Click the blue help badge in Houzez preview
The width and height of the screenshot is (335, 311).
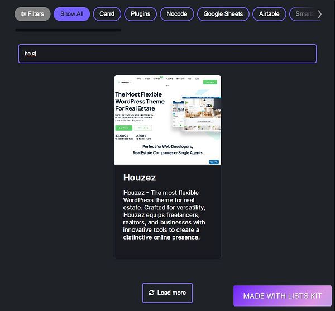tap(214, 162)
